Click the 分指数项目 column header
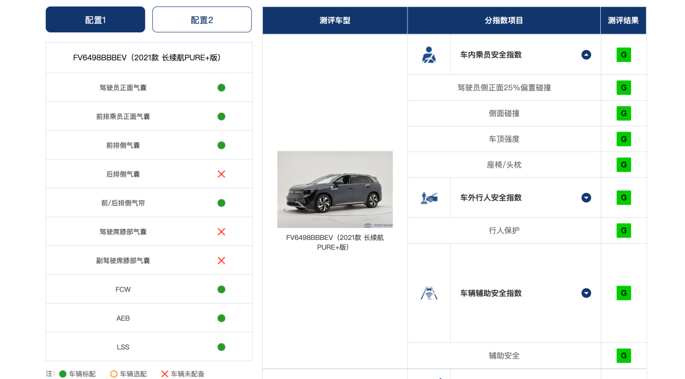 (504, 20)
